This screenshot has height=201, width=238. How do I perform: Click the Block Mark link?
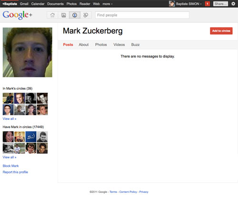tap(10, 166)
